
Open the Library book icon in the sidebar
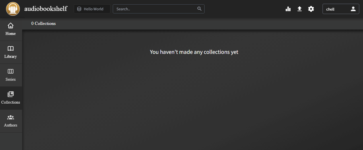(x=11, y=49)
